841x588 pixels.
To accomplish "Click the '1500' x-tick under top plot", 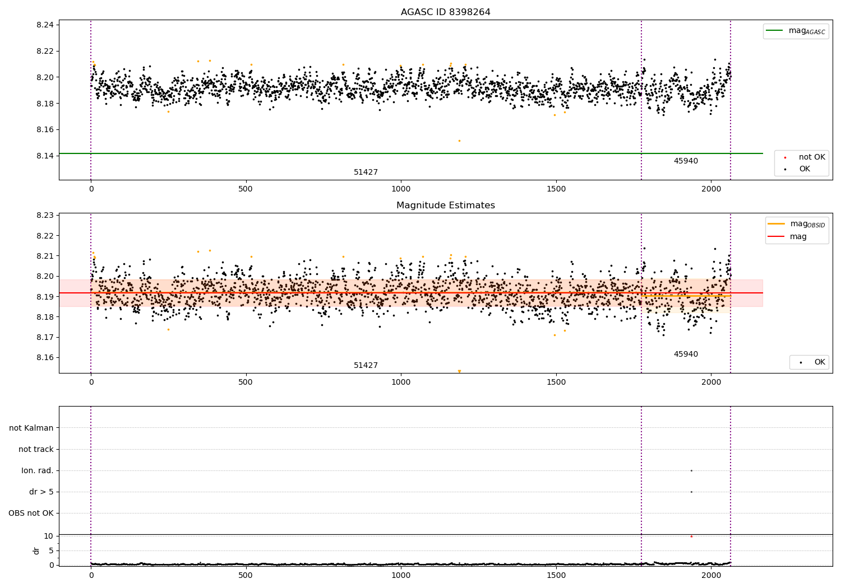I will pyautogui.click(x=556, y=189).
